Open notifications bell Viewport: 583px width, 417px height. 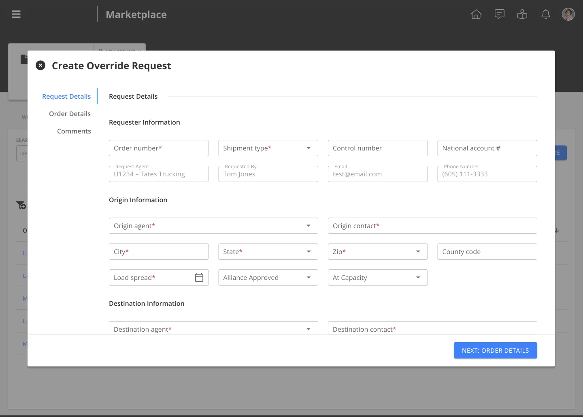pyautogui.click(x=546, y=15)
